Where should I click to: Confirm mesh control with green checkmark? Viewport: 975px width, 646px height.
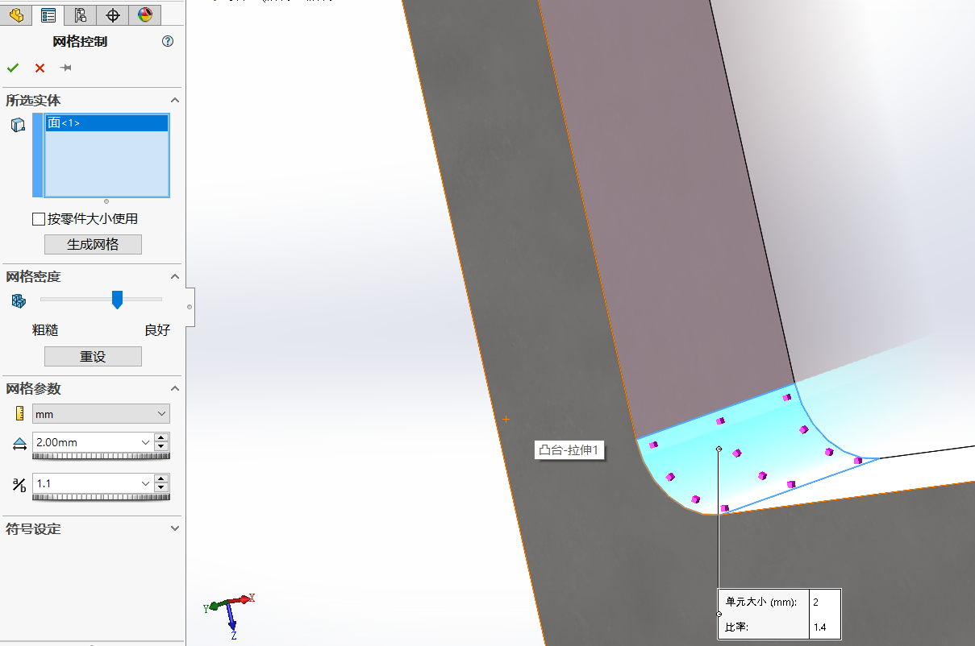tap(13, 68)
